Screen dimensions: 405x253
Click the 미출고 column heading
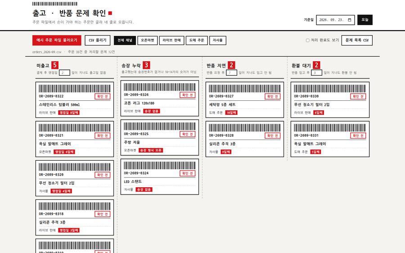click(43, 65)
